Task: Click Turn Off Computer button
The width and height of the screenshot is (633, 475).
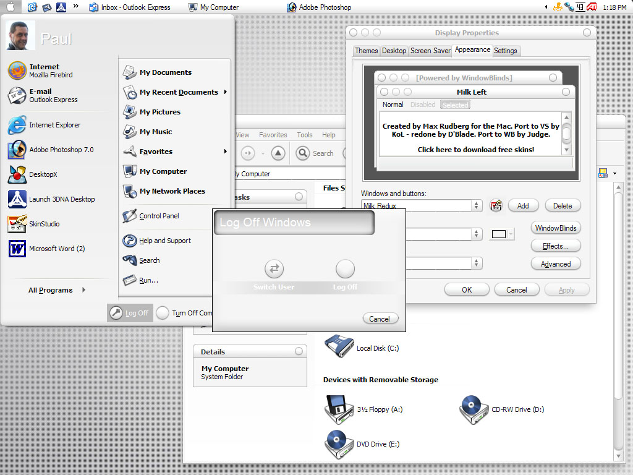Action: coord(184,312)
